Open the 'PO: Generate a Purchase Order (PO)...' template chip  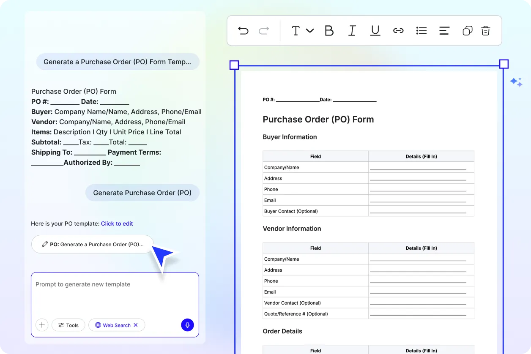[93, 244]
